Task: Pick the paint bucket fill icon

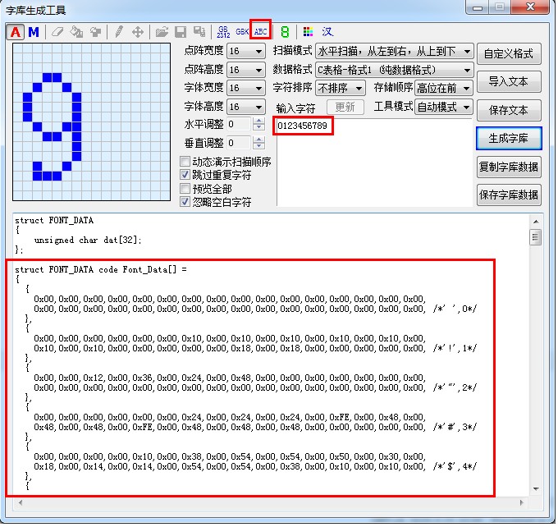Action: 76,32
